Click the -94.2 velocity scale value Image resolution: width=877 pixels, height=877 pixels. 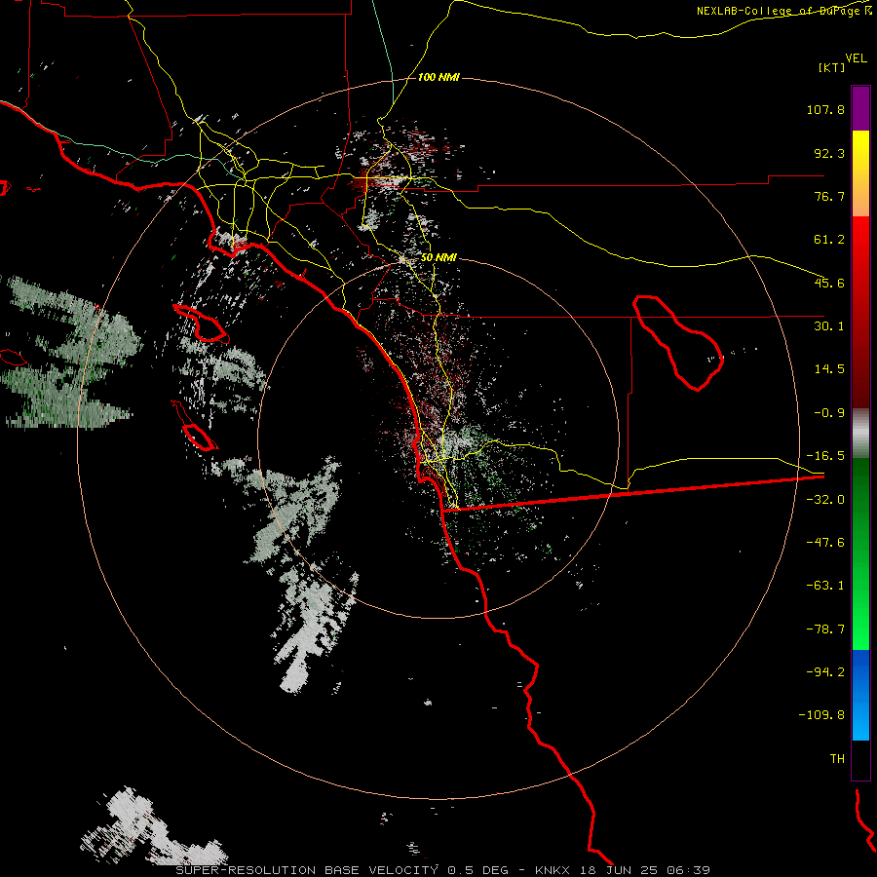(825, 671)
